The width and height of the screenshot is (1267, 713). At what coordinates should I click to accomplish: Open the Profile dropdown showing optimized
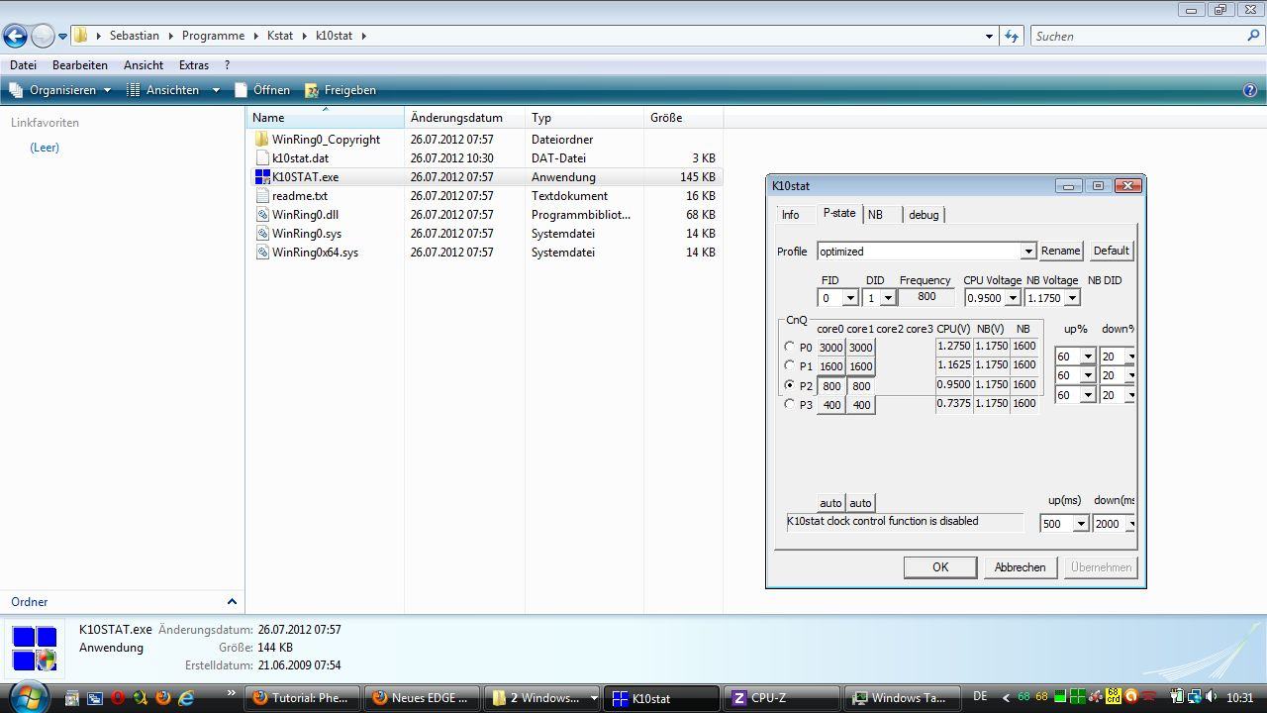point(1027,252)
